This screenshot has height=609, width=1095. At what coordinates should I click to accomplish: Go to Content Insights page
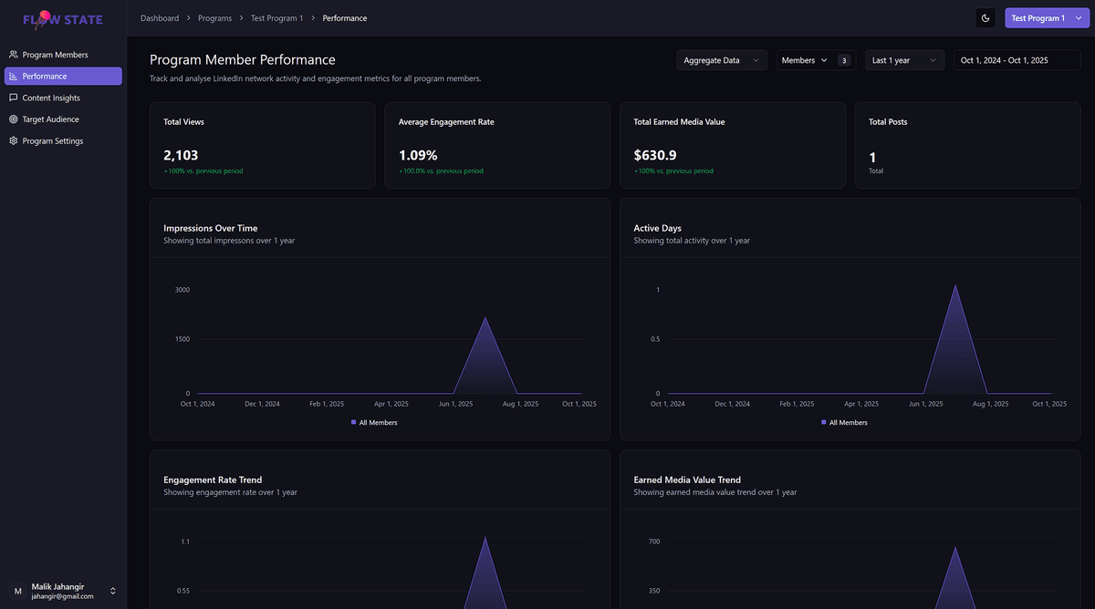pyautogui.click(x=51, y=98)
